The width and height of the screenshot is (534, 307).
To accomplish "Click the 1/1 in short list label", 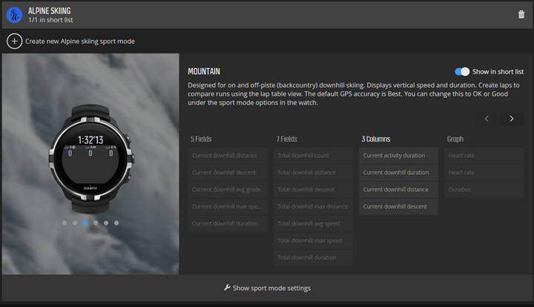I will [50, 20].
